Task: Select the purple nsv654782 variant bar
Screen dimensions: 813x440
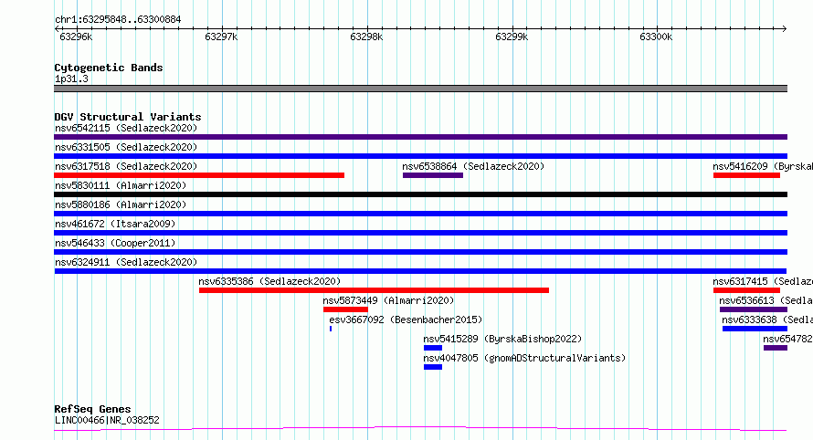Action: click(776, 348)
